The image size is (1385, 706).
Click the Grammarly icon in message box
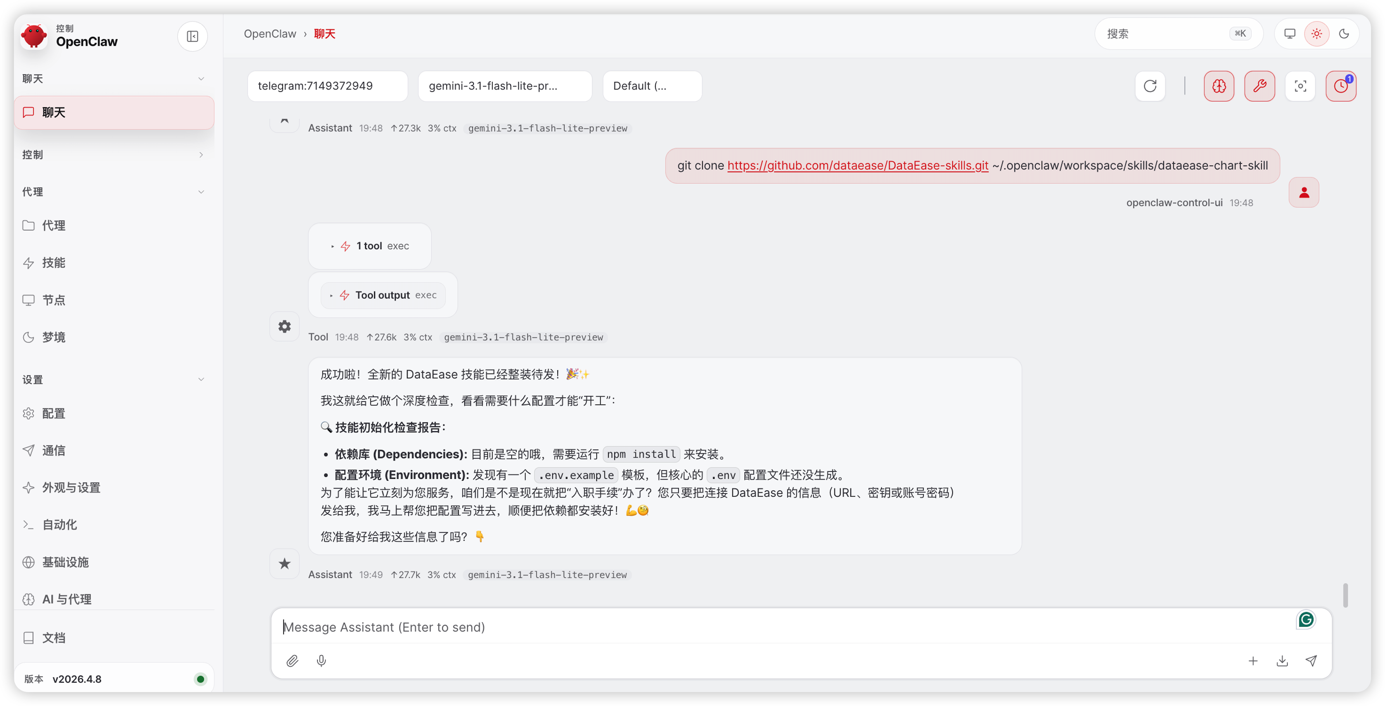1306,620
